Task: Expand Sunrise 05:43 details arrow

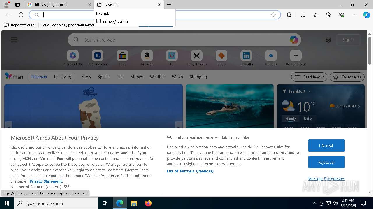Action: point(359,106)
